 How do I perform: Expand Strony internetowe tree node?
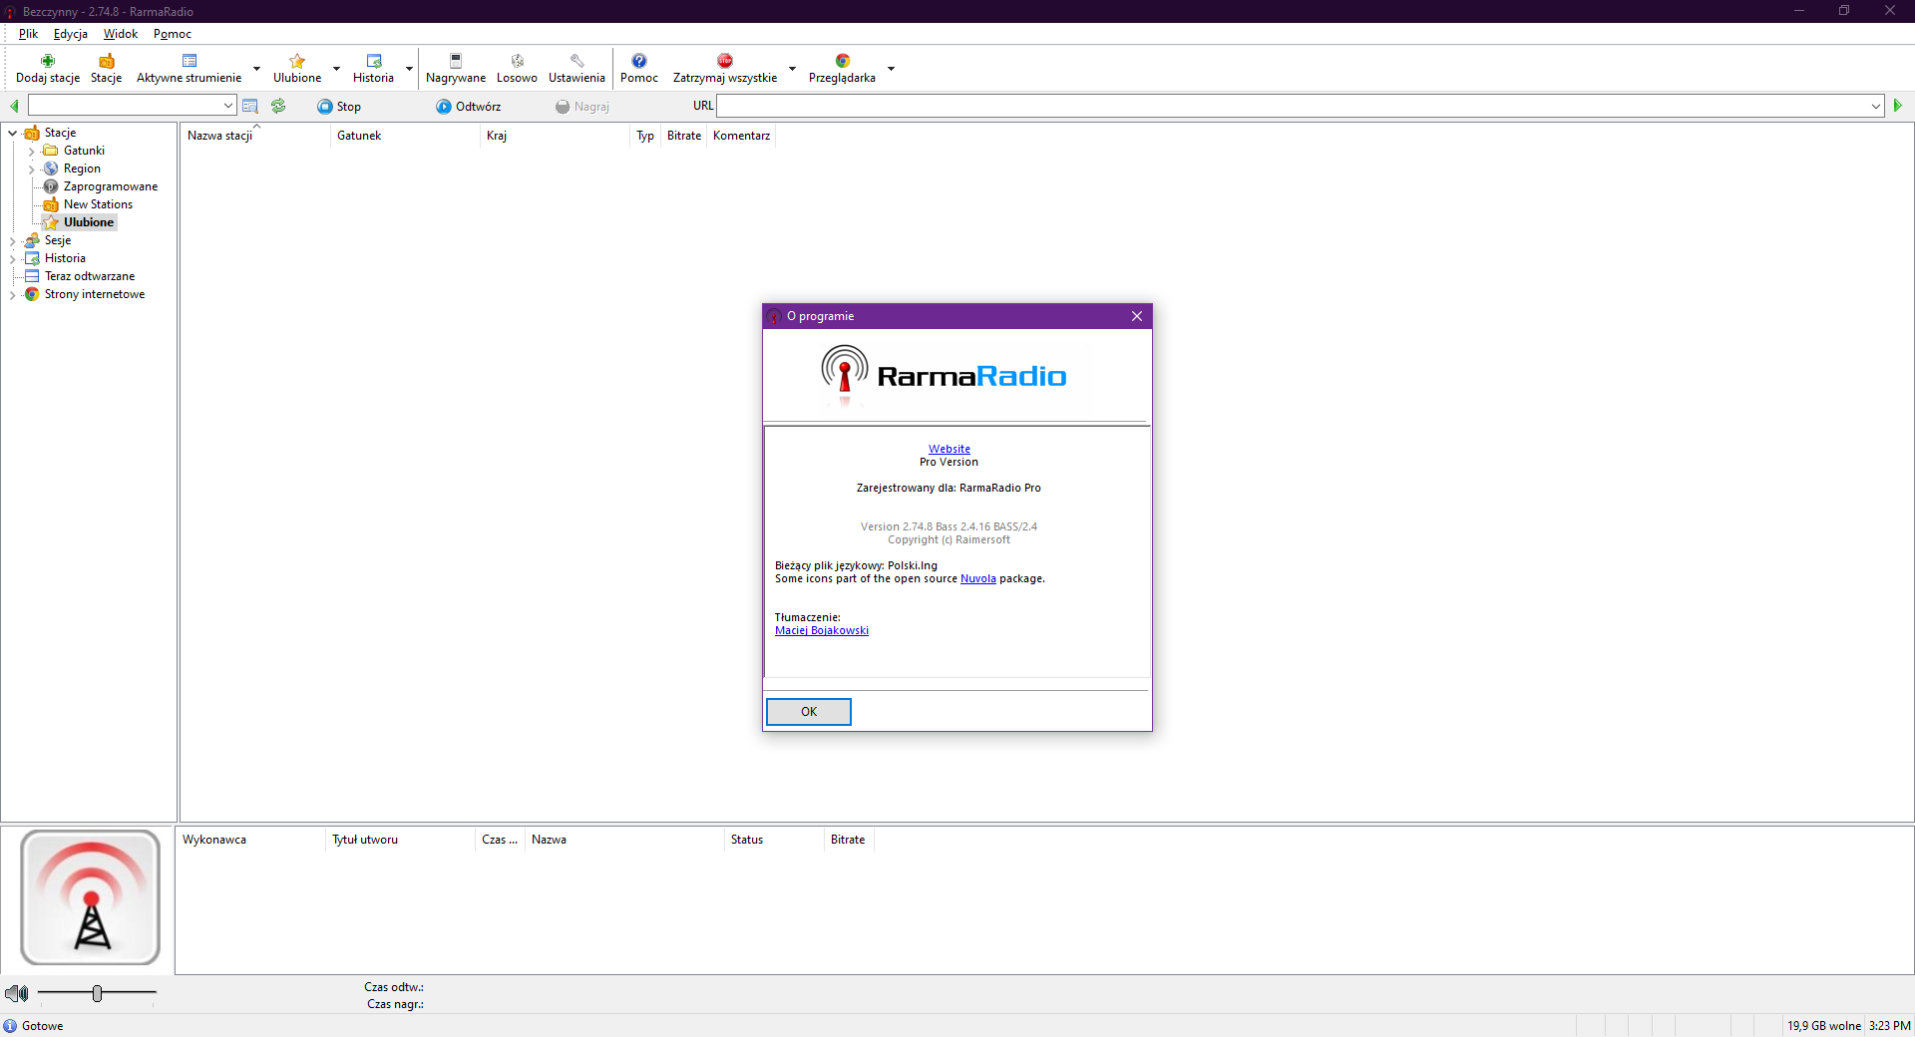(12, 295)
